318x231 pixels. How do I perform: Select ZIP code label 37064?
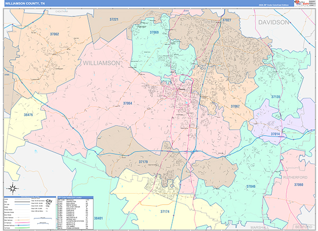pyautogui.click(x=128, y=103)
